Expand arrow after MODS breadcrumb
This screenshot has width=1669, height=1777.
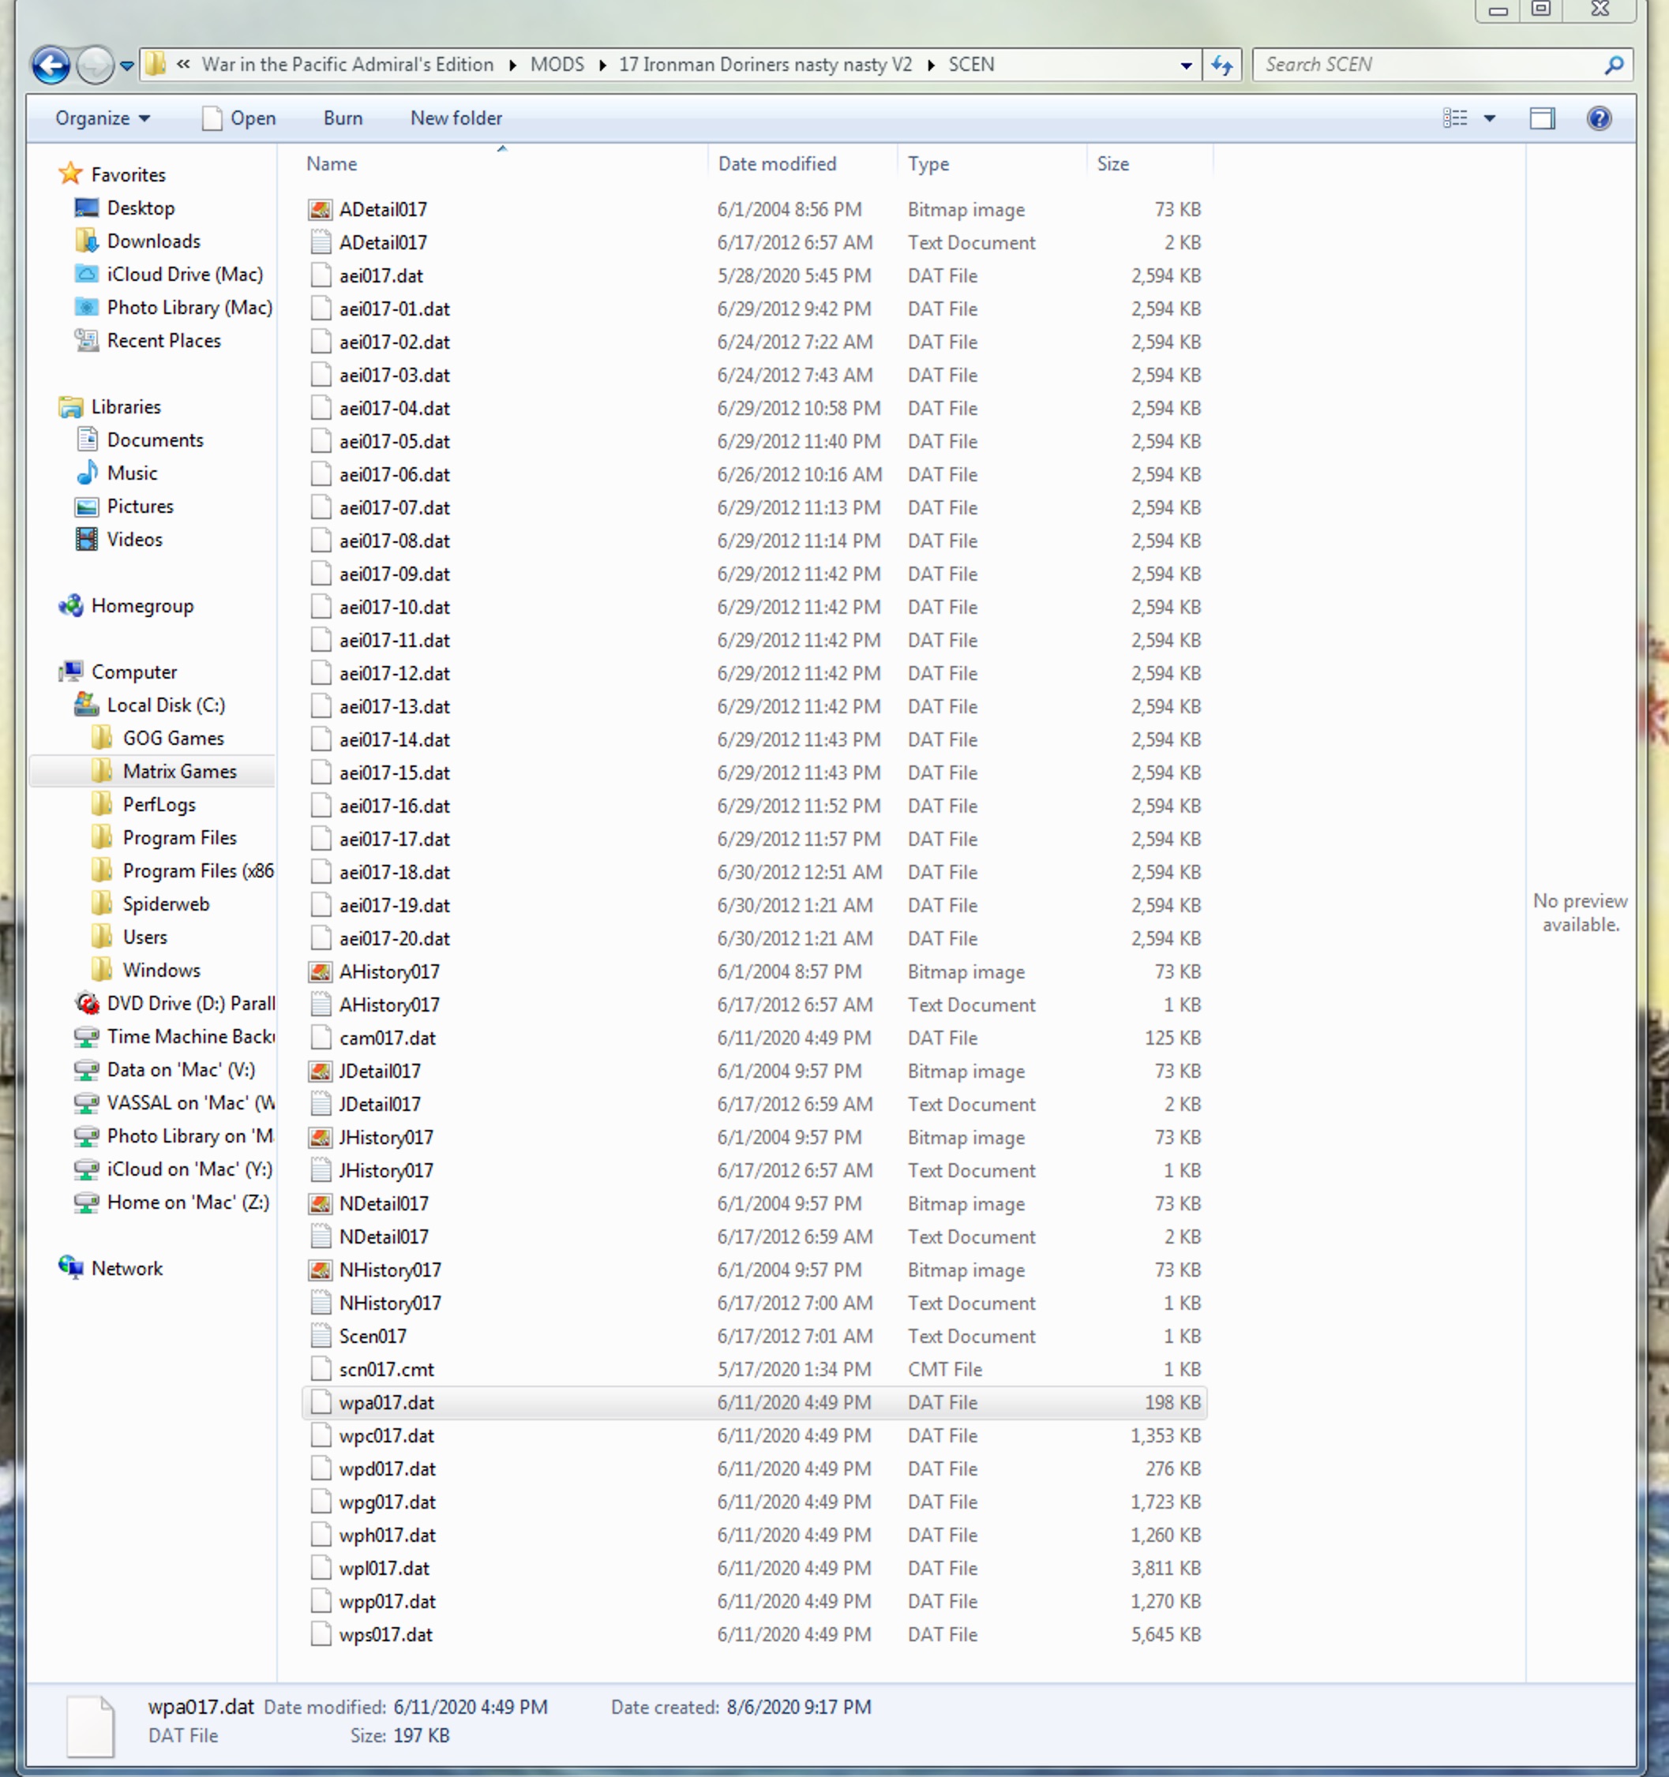click(602, 65)
